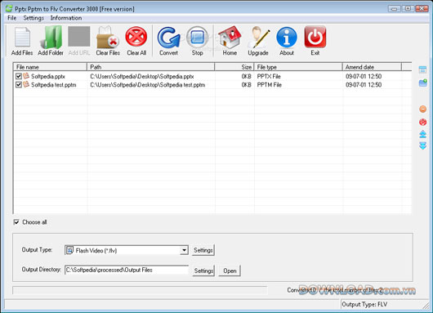Viewport: 433px width, 313px height.
Task: Uncheck the Softpedia.pptx checkbox
Action: [19, 76]
